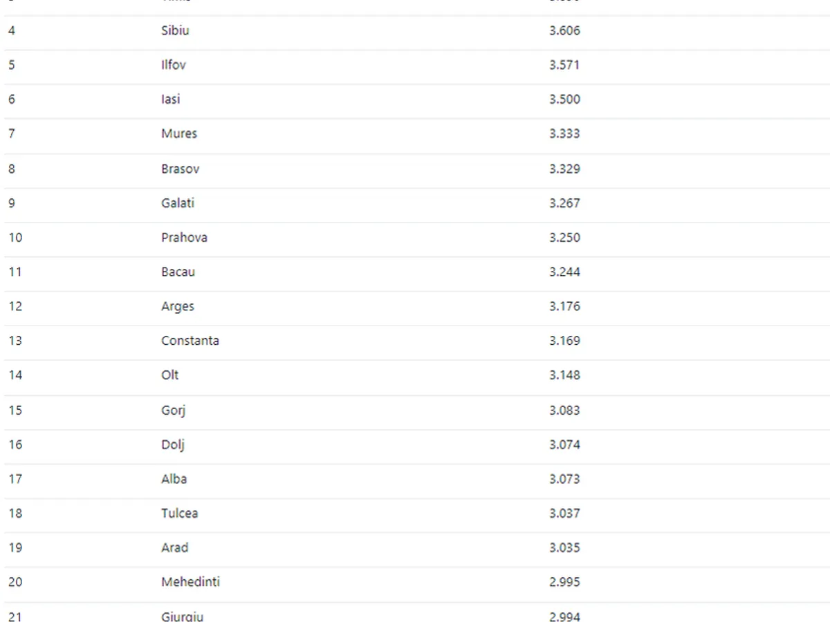Click the Iasi county entry
The height and width of the screenshot is (622, 830).
(171, 100)
